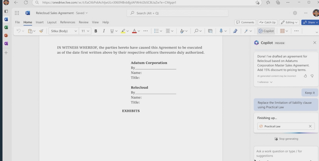
Task: Click Stop generating in Copilot
Action: [x=286, y=139]
